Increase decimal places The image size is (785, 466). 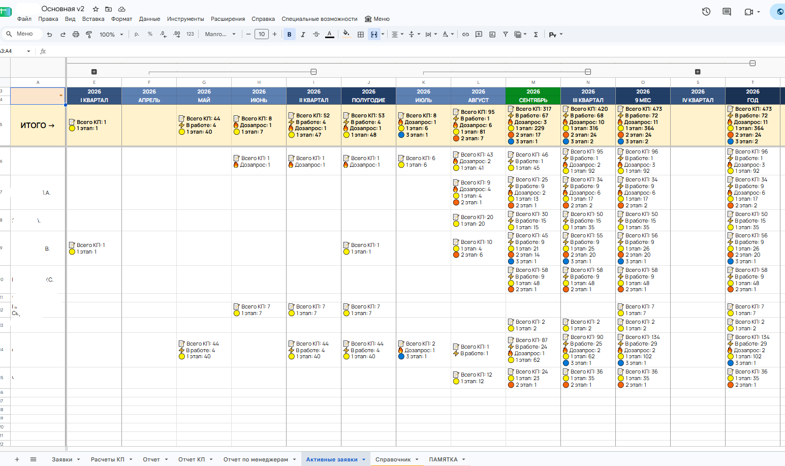[x=176, y=34]
